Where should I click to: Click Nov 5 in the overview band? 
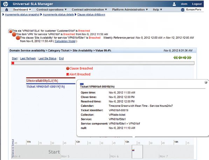[65, 156]
